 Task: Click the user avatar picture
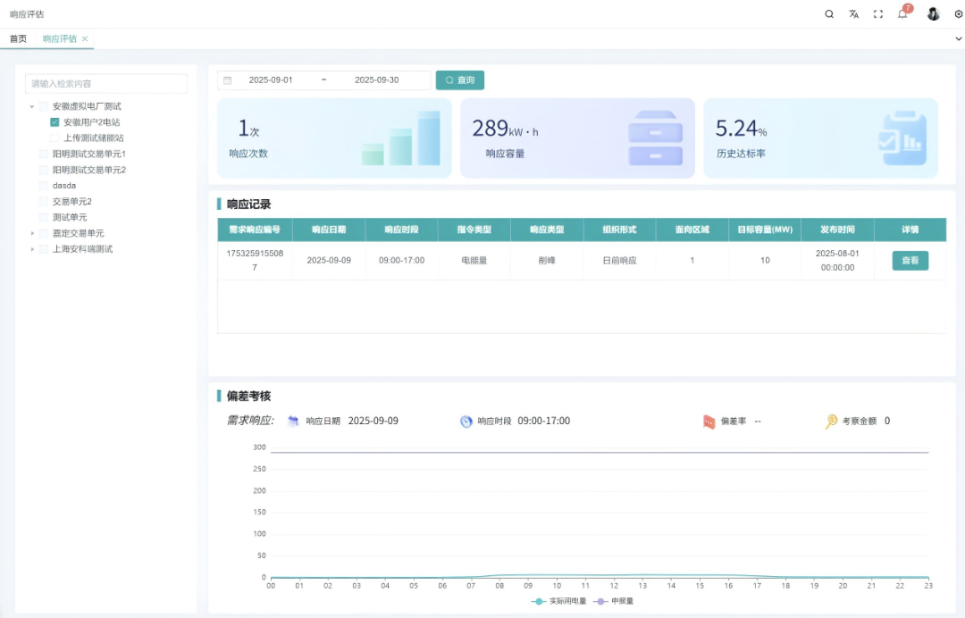(933, 14)
